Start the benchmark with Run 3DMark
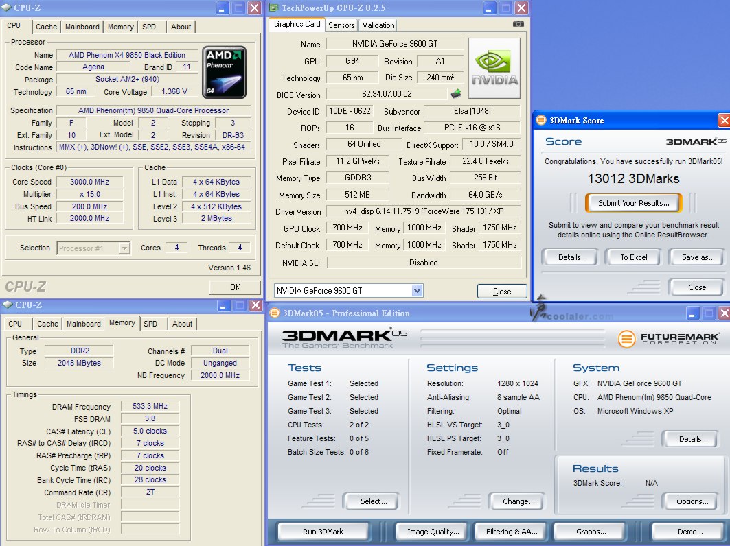The height and width of the screenshot is (546, 730). coord(323,532)
